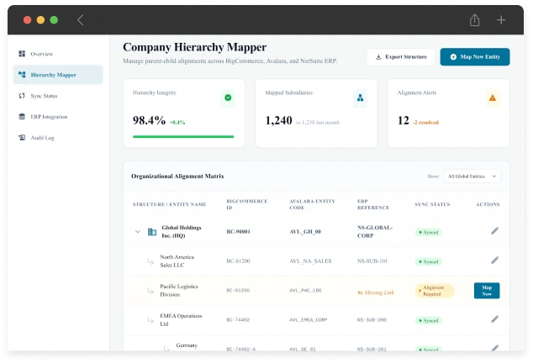This screenshot has width=533, height=363.
Task: Click the share icon in title bar
Action: (x=475, y=19)
